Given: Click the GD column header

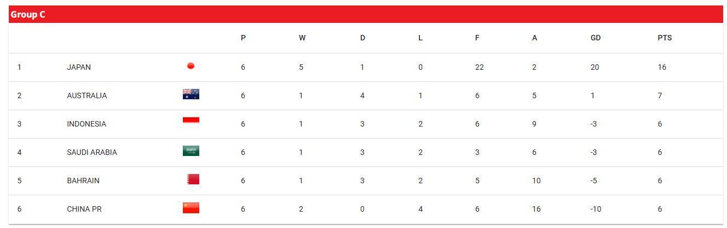Looking at the screenshot, I should point(596,38).
